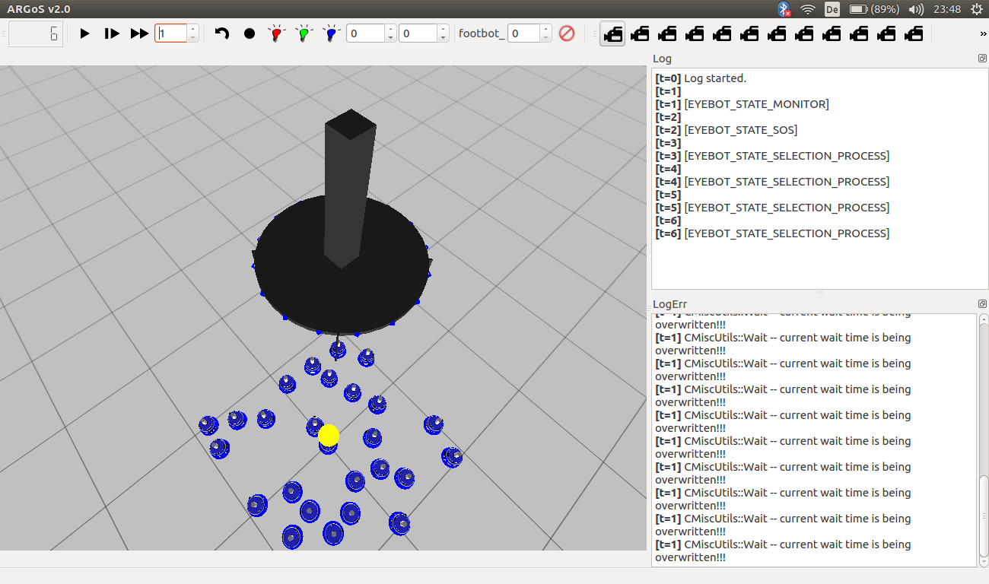Select the first, highlighted camera icon
Viewport: 989px width, 584px height.
(x=612, y=33)
